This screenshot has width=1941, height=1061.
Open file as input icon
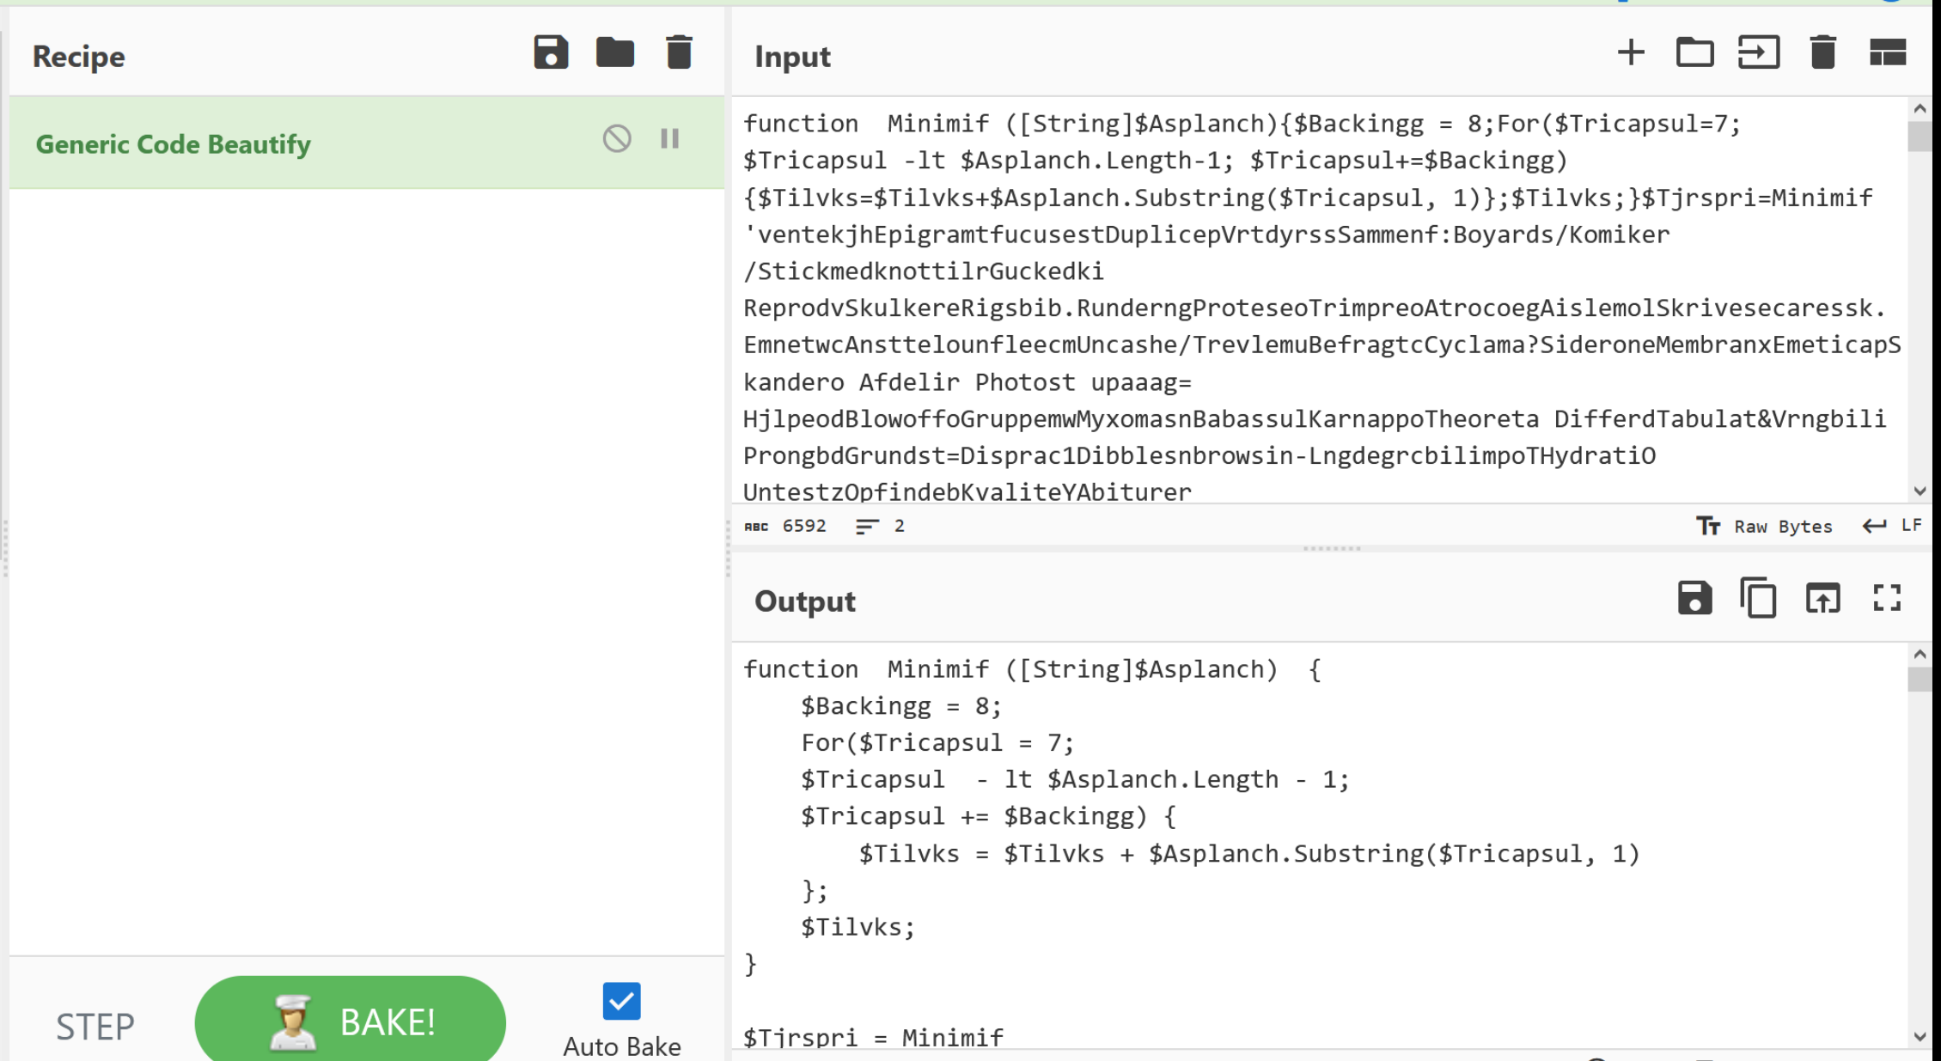pyautogui.click(x=1759, y=53)
